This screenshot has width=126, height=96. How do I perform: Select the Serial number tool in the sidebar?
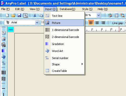click(x=4, y=63)
